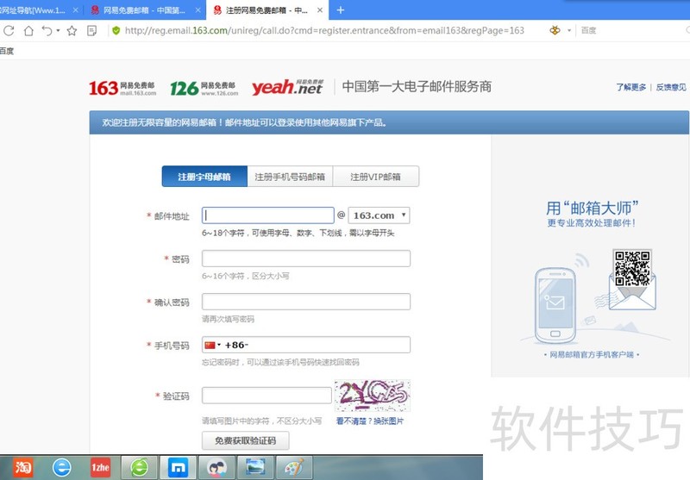Click the undo/back arrow icon
This screenshot has width=690, height=480.
pyautogui.click(x=47, y=30)
